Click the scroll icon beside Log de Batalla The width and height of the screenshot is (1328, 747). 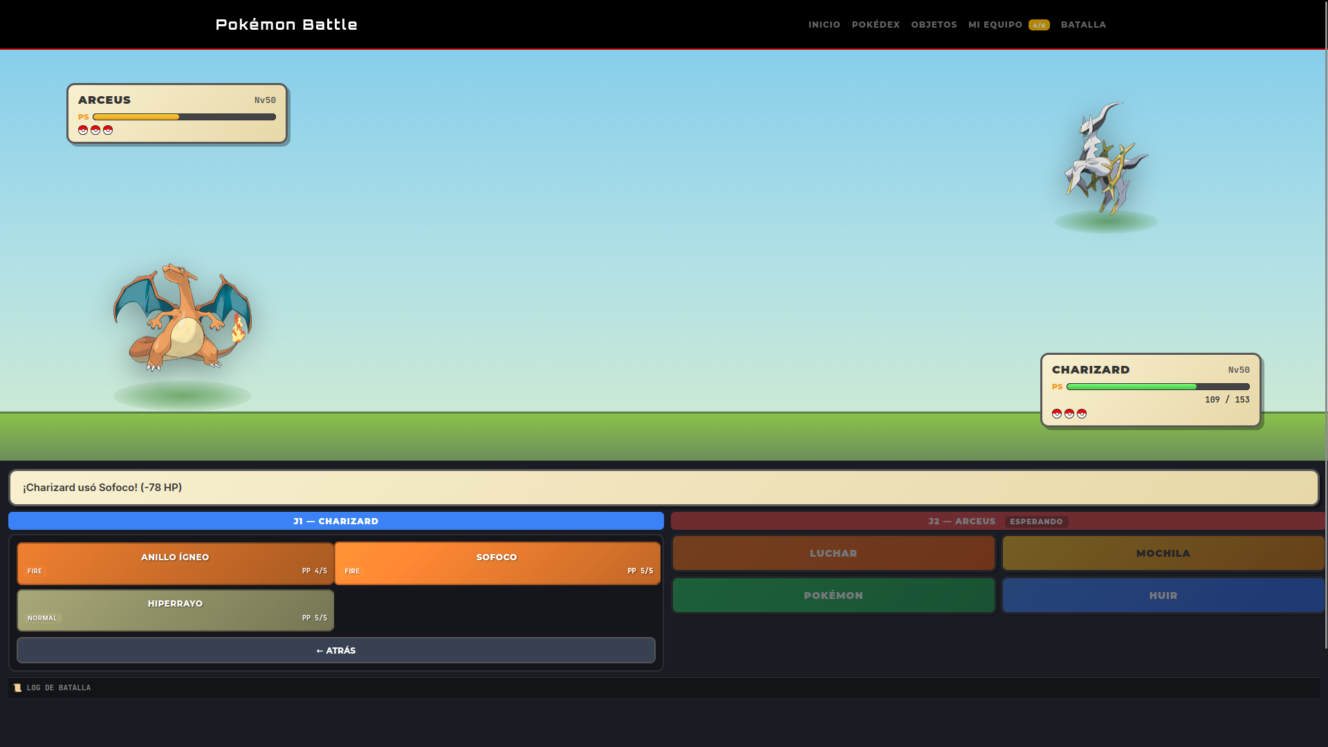tap(17, 688)
